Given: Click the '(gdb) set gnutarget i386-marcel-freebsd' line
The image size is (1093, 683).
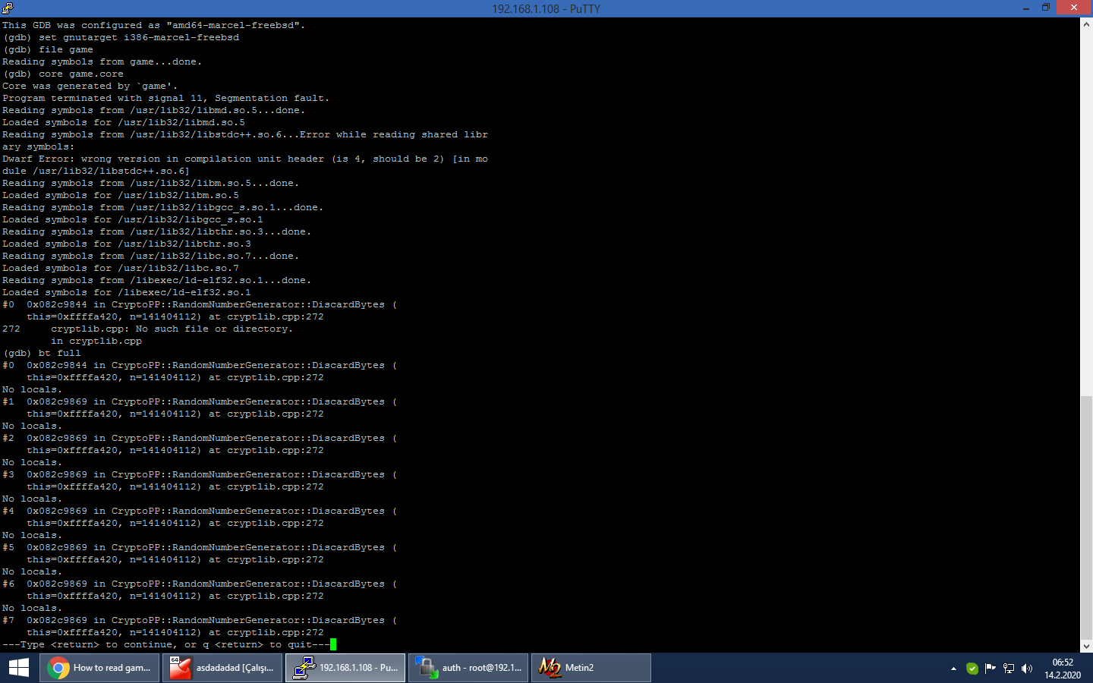Looking at the screenshot, I should click(121, 37).
